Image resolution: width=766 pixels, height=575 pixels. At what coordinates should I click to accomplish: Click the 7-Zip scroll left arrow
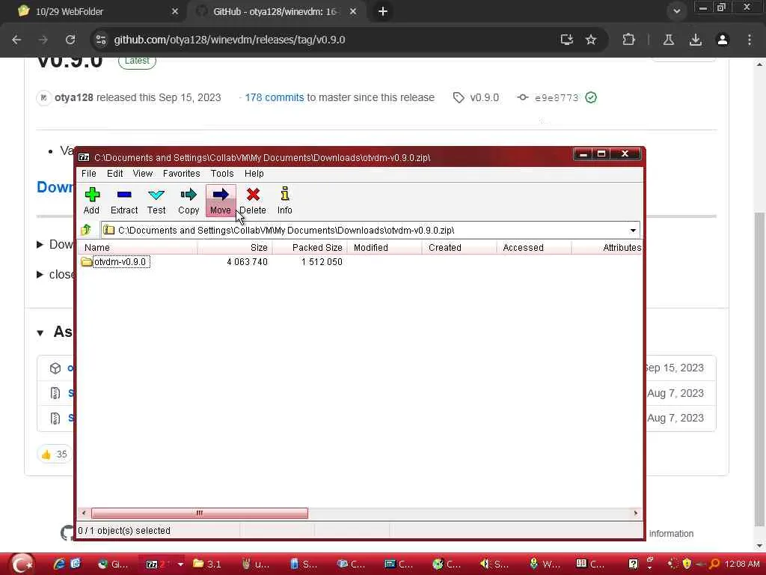(84, 513)
